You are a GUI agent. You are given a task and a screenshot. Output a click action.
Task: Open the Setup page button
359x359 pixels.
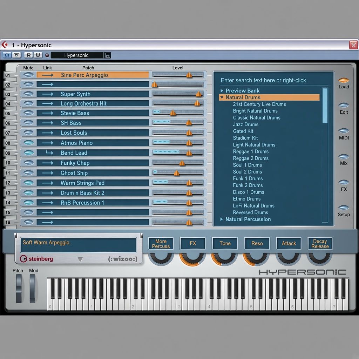[344, 208]
